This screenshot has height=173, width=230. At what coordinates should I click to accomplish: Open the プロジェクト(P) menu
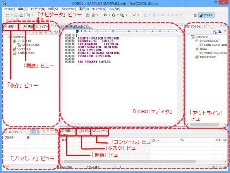click(69, 9)
